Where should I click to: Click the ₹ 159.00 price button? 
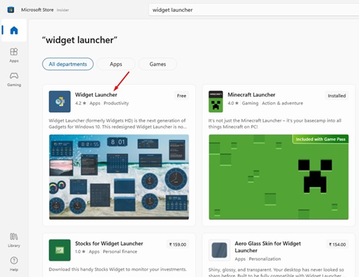coord(178,245)
